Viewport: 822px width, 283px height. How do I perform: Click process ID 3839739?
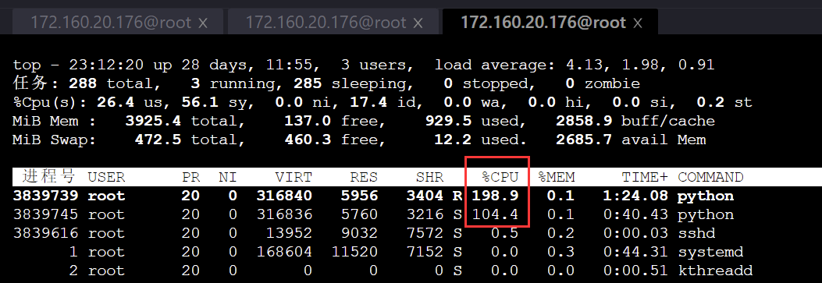pyautogui.click(x=45, y=196)
